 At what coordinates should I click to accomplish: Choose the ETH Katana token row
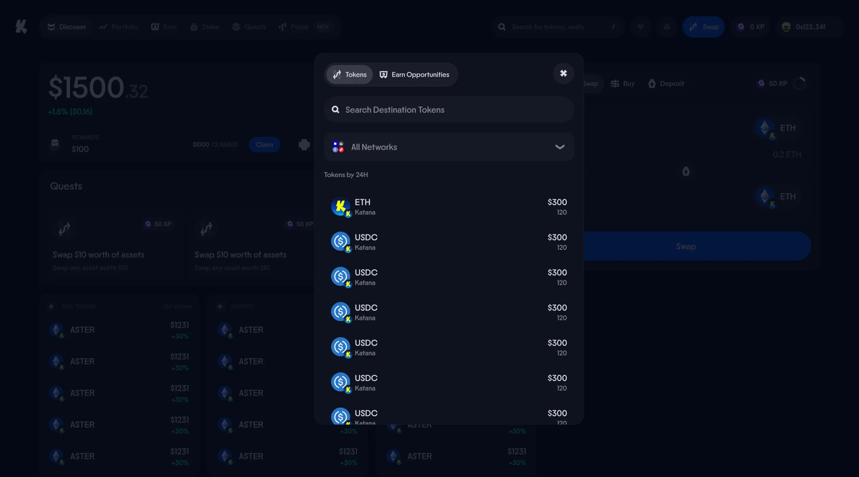point(449,207)
